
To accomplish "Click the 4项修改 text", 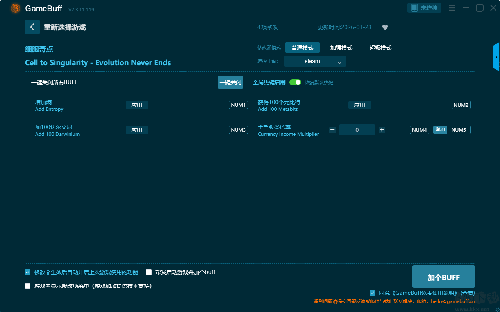I will tap(268, 27).
